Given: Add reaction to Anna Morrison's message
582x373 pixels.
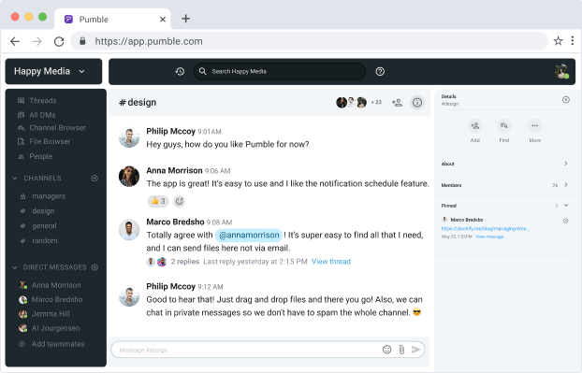Looking at the screenshot, I should pyautogui.click(x=180, y=201).
